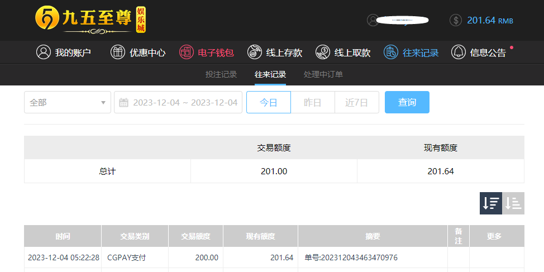Screen dimensions: 544x272
Task: Open 优惠中心 promotions menu
Action: point(147,53)
